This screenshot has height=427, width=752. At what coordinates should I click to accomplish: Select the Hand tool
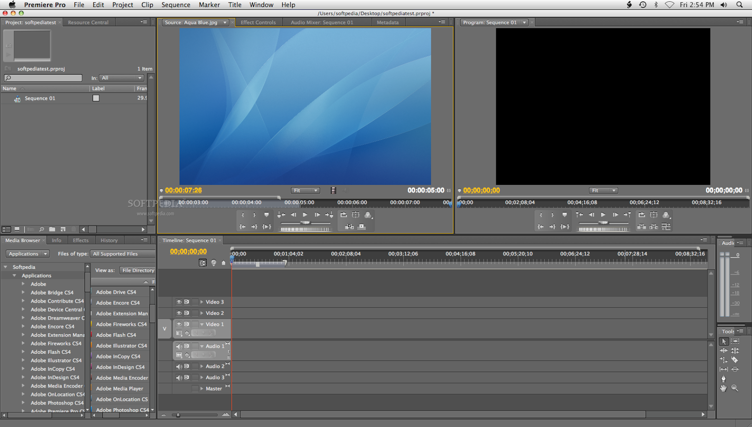(724, 388)
